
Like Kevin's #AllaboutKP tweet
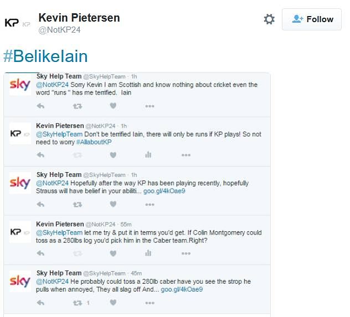click(x=113, y=155)
